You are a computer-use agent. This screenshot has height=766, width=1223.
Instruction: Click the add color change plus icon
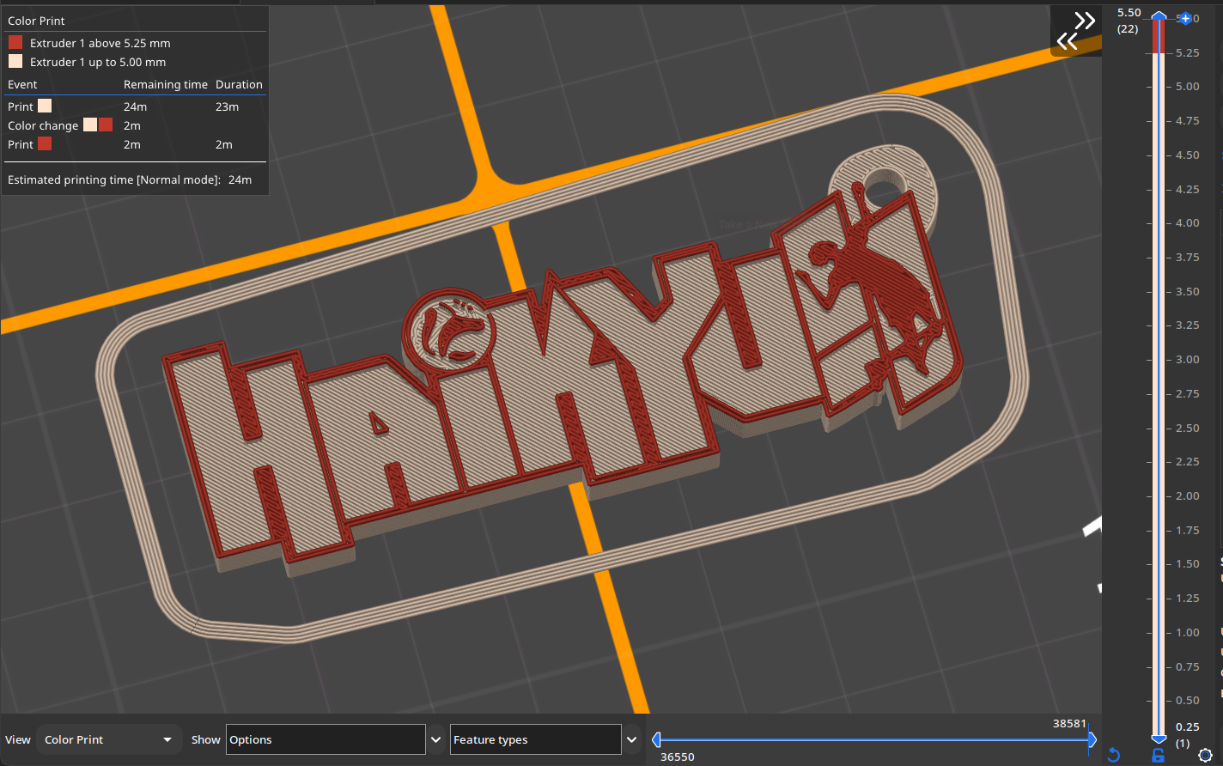1185,18
